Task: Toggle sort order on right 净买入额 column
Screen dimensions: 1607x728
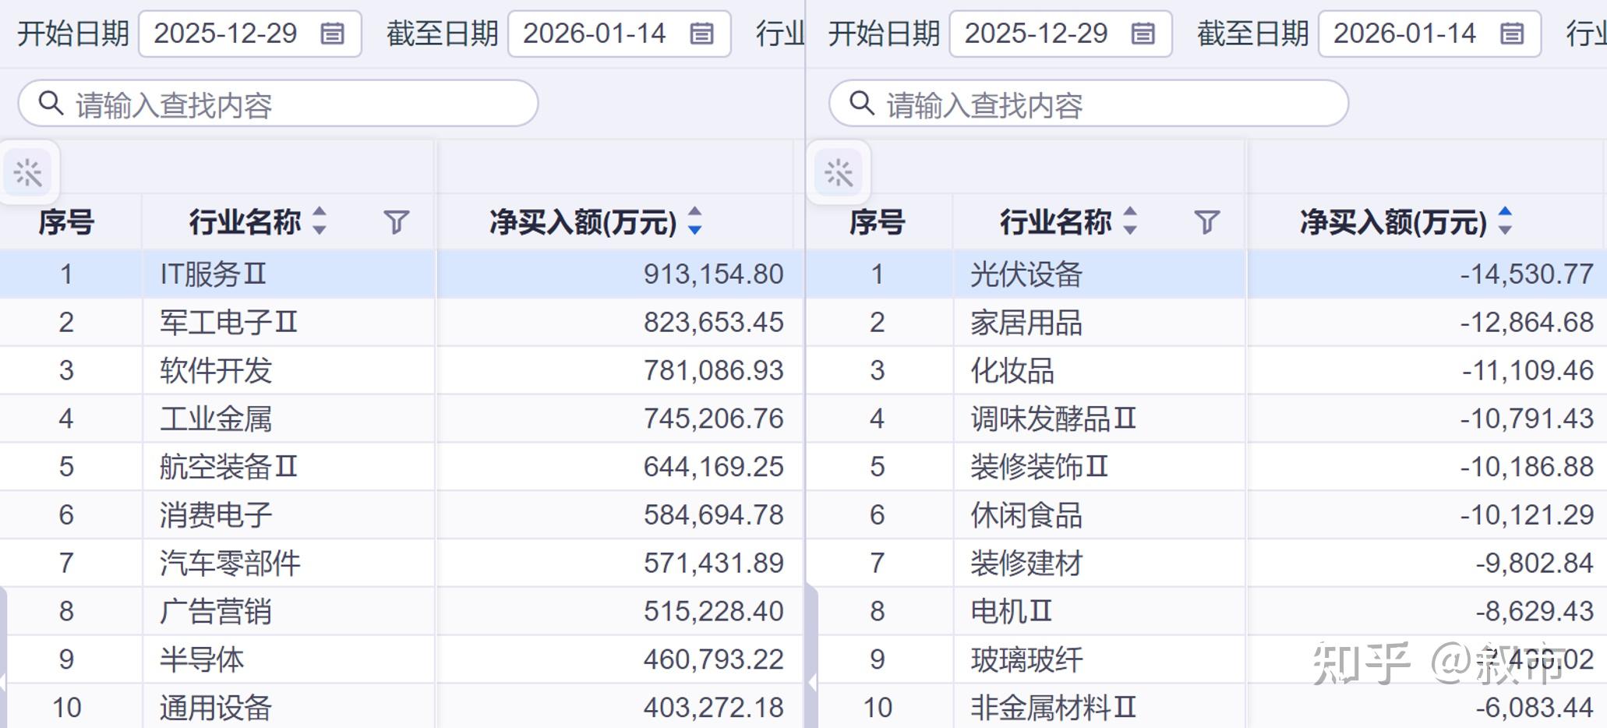Action: pyautogui.click(x=1506, y=224)
